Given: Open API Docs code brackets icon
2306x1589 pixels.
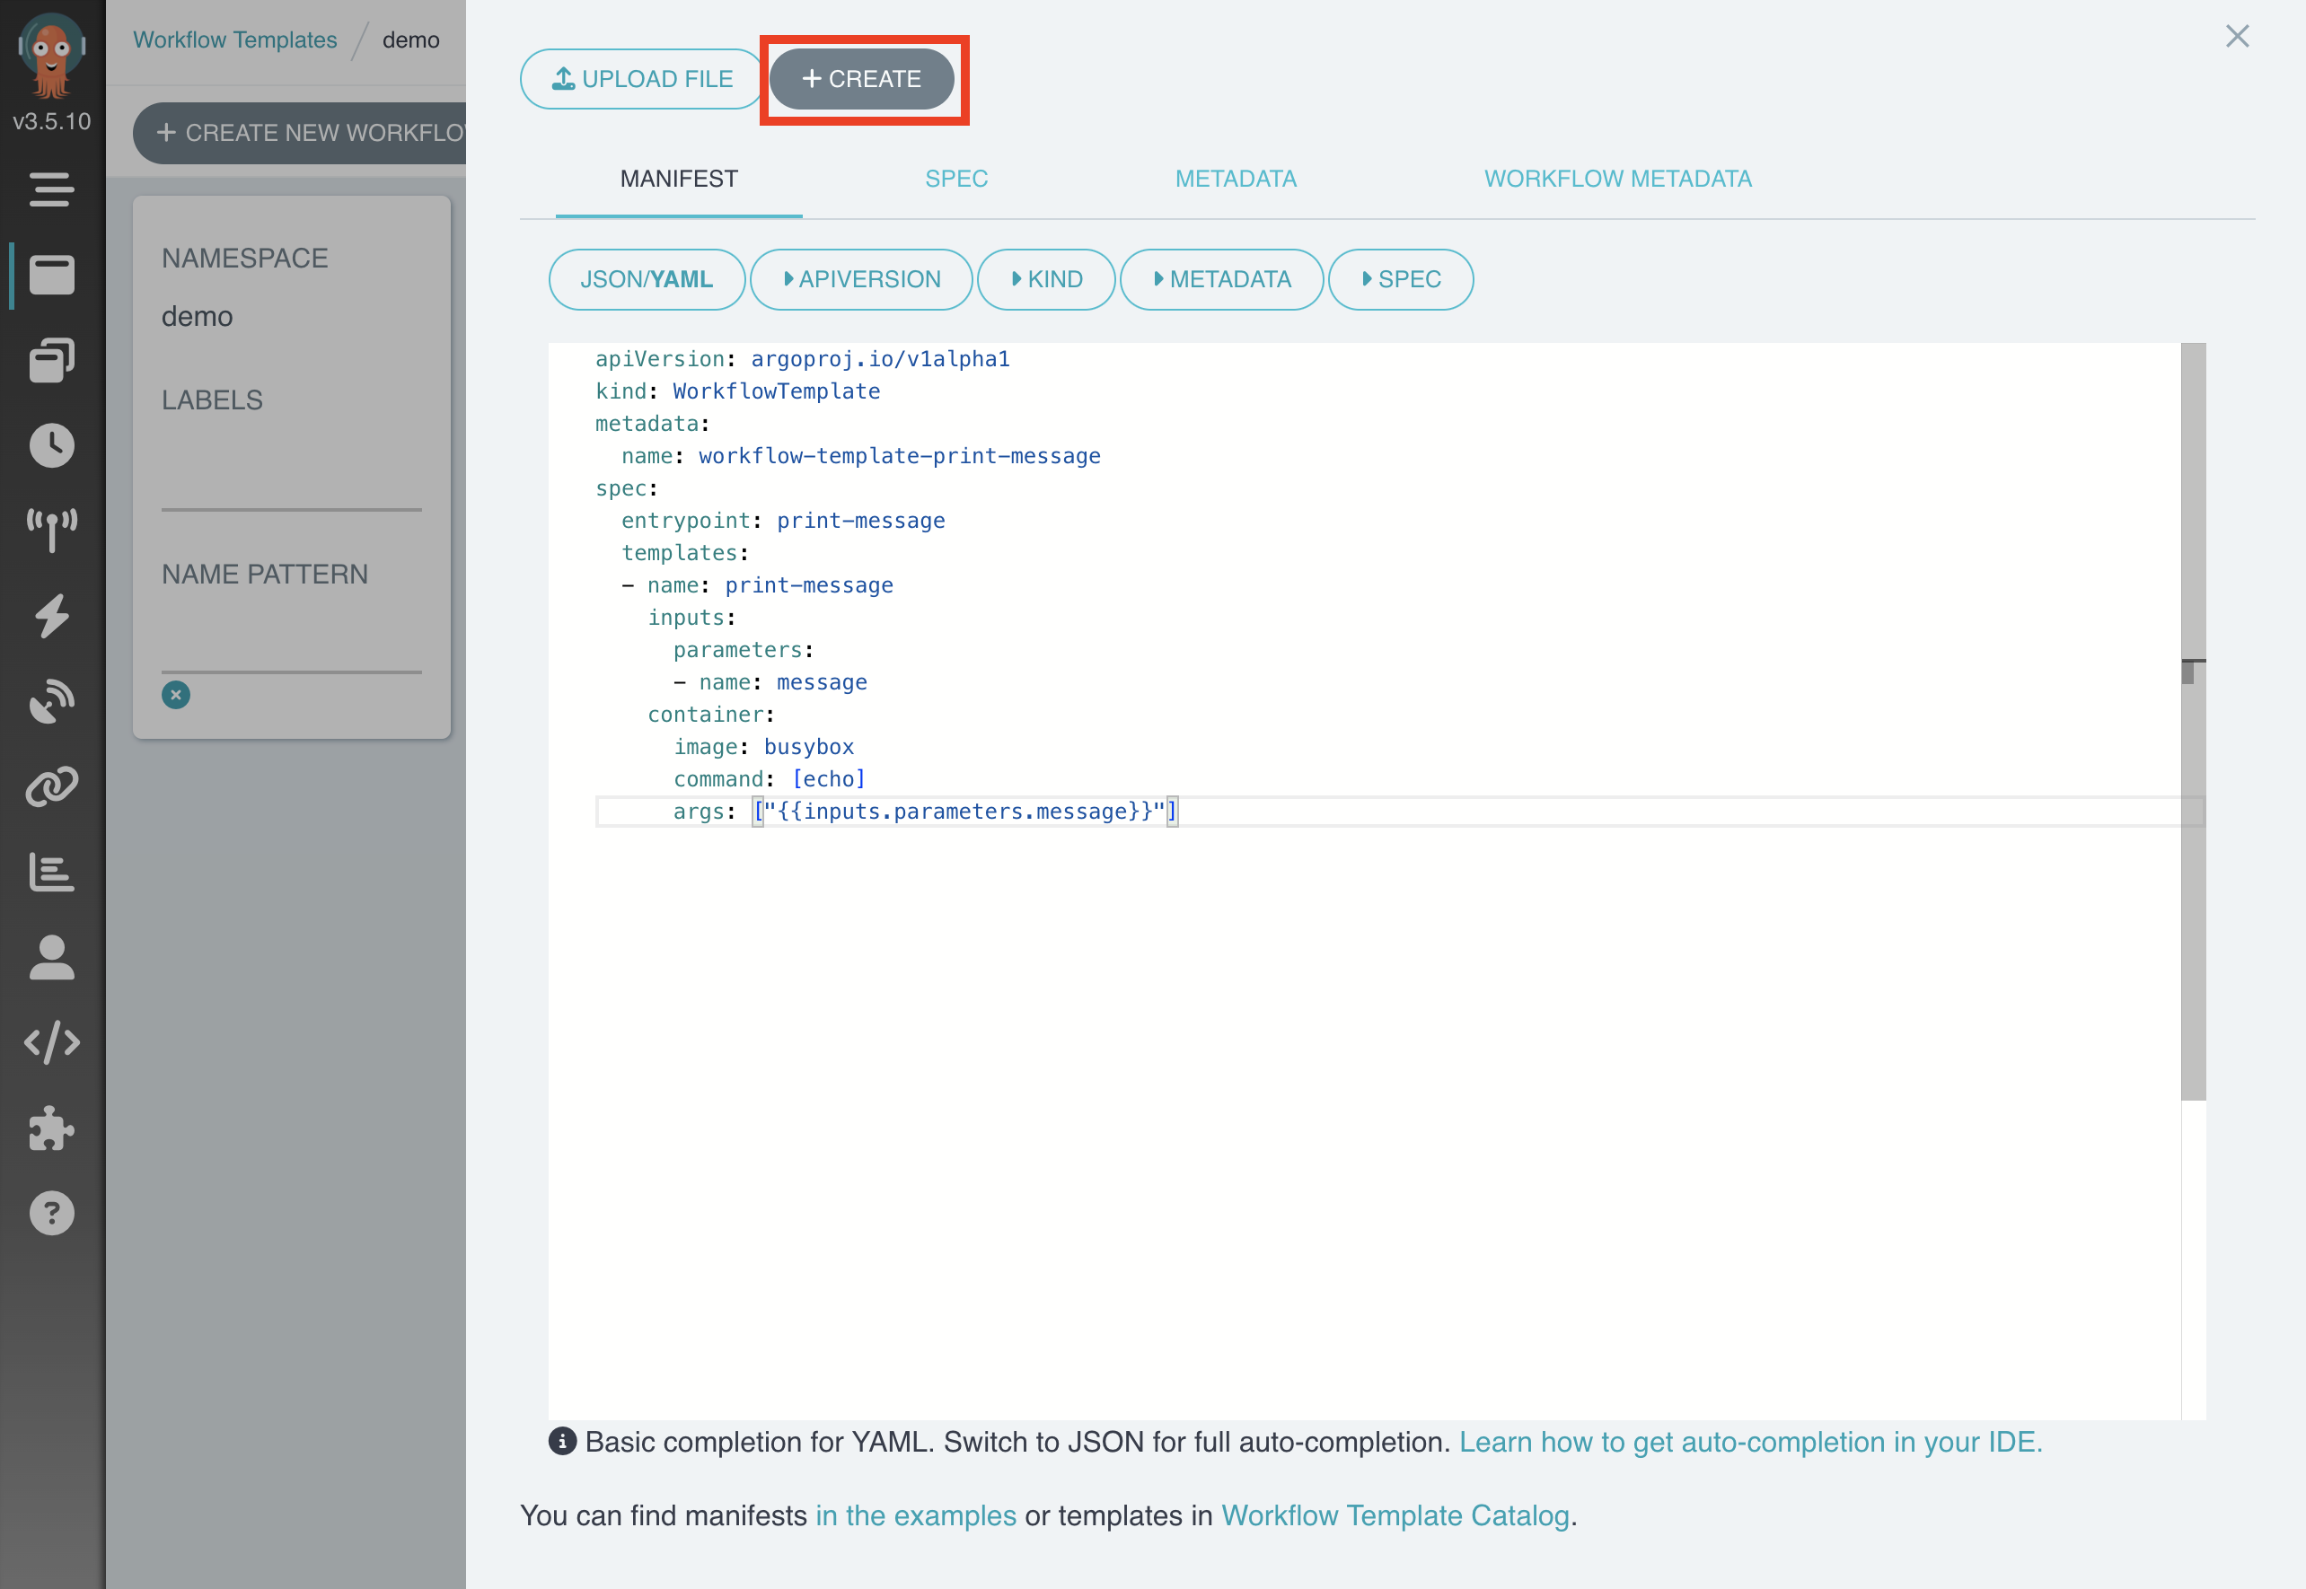Looking at the screenshot, I should 51,1042.
